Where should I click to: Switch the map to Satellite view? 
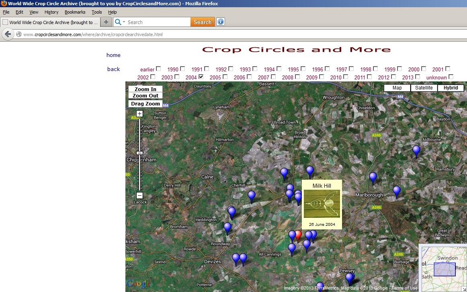pos(424,88)
